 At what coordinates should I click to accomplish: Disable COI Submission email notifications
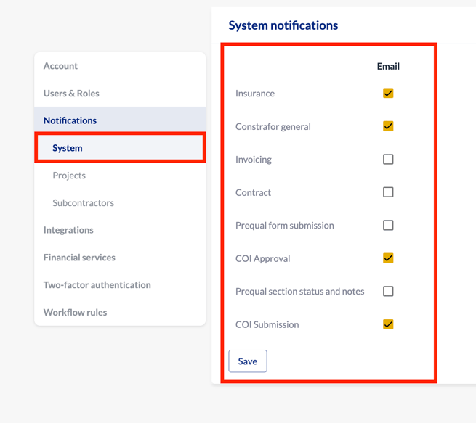pyautogui.click(x=388, y=324)
